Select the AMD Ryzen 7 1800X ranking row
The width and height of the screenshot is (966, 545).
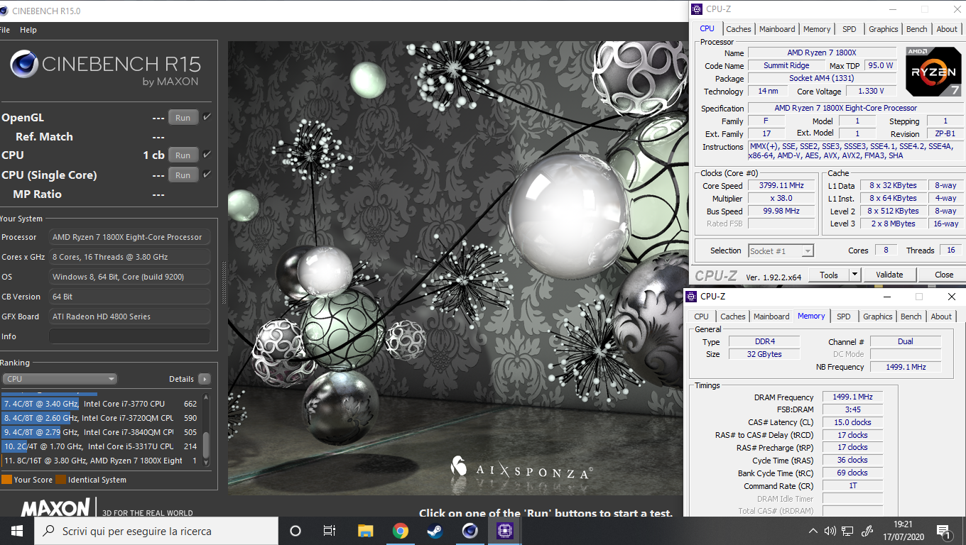point(101,461)
